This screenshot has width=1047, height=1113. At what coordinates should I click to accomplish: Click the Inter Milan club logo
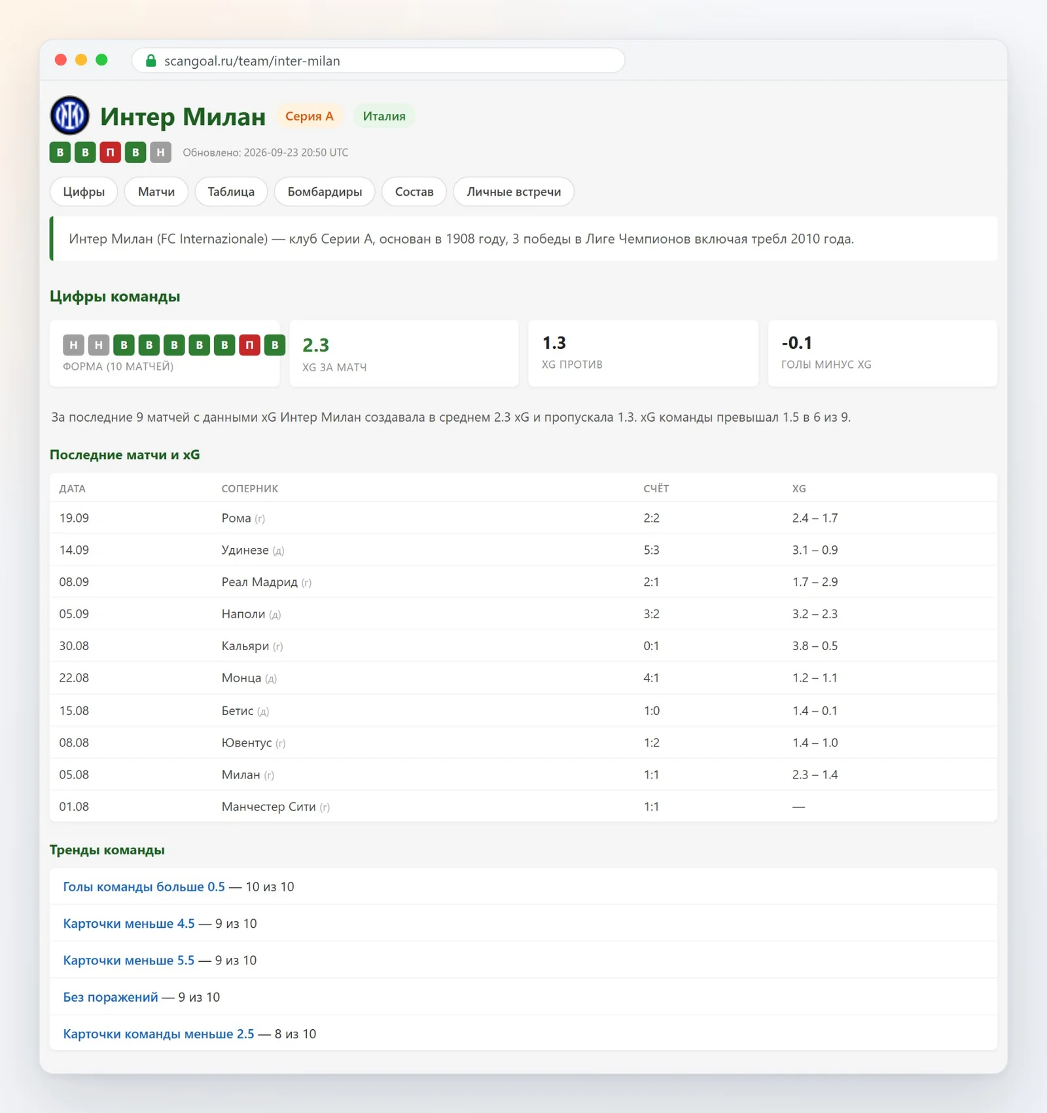[x=70, y=116]
